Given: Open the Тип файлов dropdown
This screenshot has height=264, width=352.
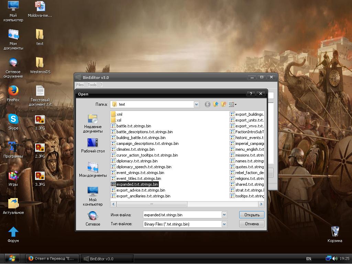Looking at the screenshot, I should pos(224,224).
